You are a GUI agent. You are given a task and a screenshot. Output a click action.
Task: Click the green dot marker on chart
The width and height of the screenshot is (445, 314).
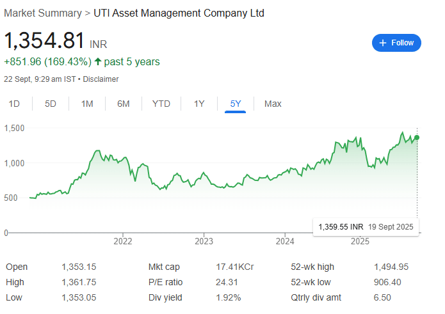click(417, 137)
